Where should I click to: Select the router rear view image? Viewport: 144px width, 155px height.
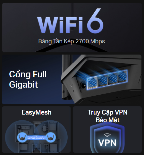coord(101,79)
